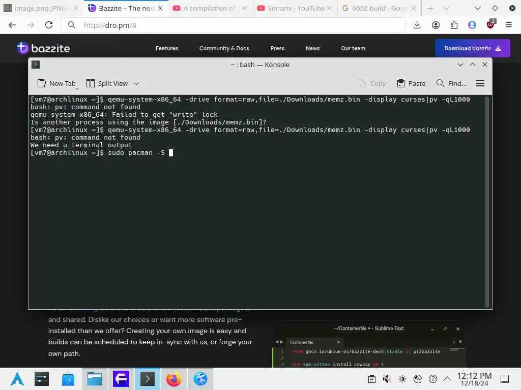Viewport: 521px width, 390px height.
Task: Open the Firefox downloads panel
Action: point(417,25)
